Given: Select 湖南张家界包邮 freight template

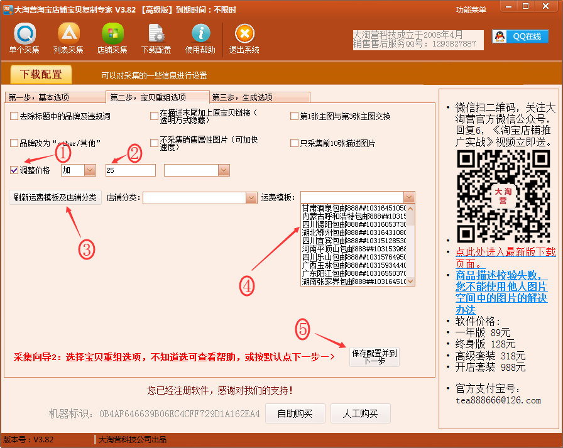Looking at the screenshot, I should pyautogui.click(x=354, y=281).
